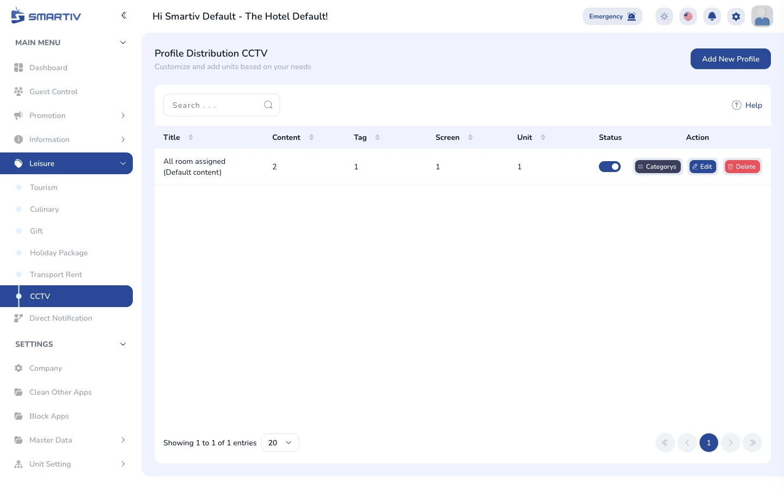Expand the Information submenu arrow

[x=123, y=139]
